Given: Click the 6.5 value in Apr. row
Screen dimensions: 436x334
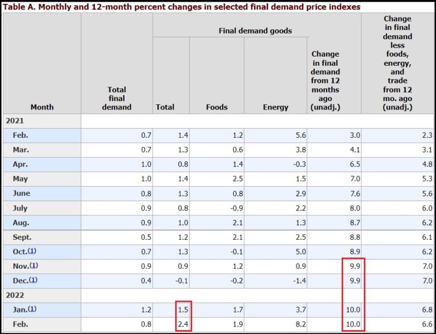Looking at the screenshot, I should (x=355, y=164).
